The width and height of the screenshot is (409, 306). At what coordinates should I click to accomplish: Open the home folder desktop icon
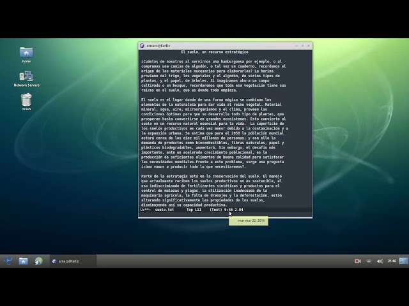[x=26, y=55]
